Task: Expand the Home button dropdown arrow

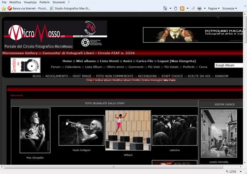Action: pyautogui.click(x=170, y=8)
